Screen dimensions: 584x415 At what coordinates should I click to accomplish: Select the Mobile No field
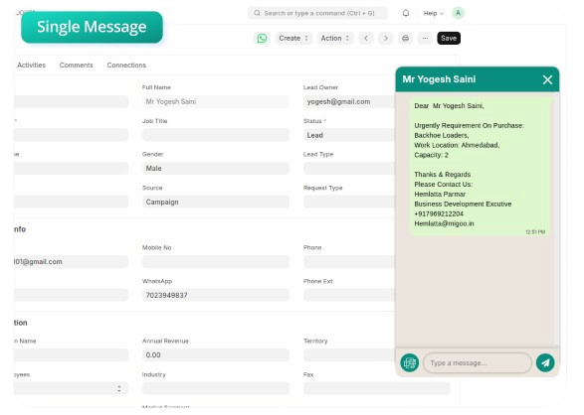215,261
